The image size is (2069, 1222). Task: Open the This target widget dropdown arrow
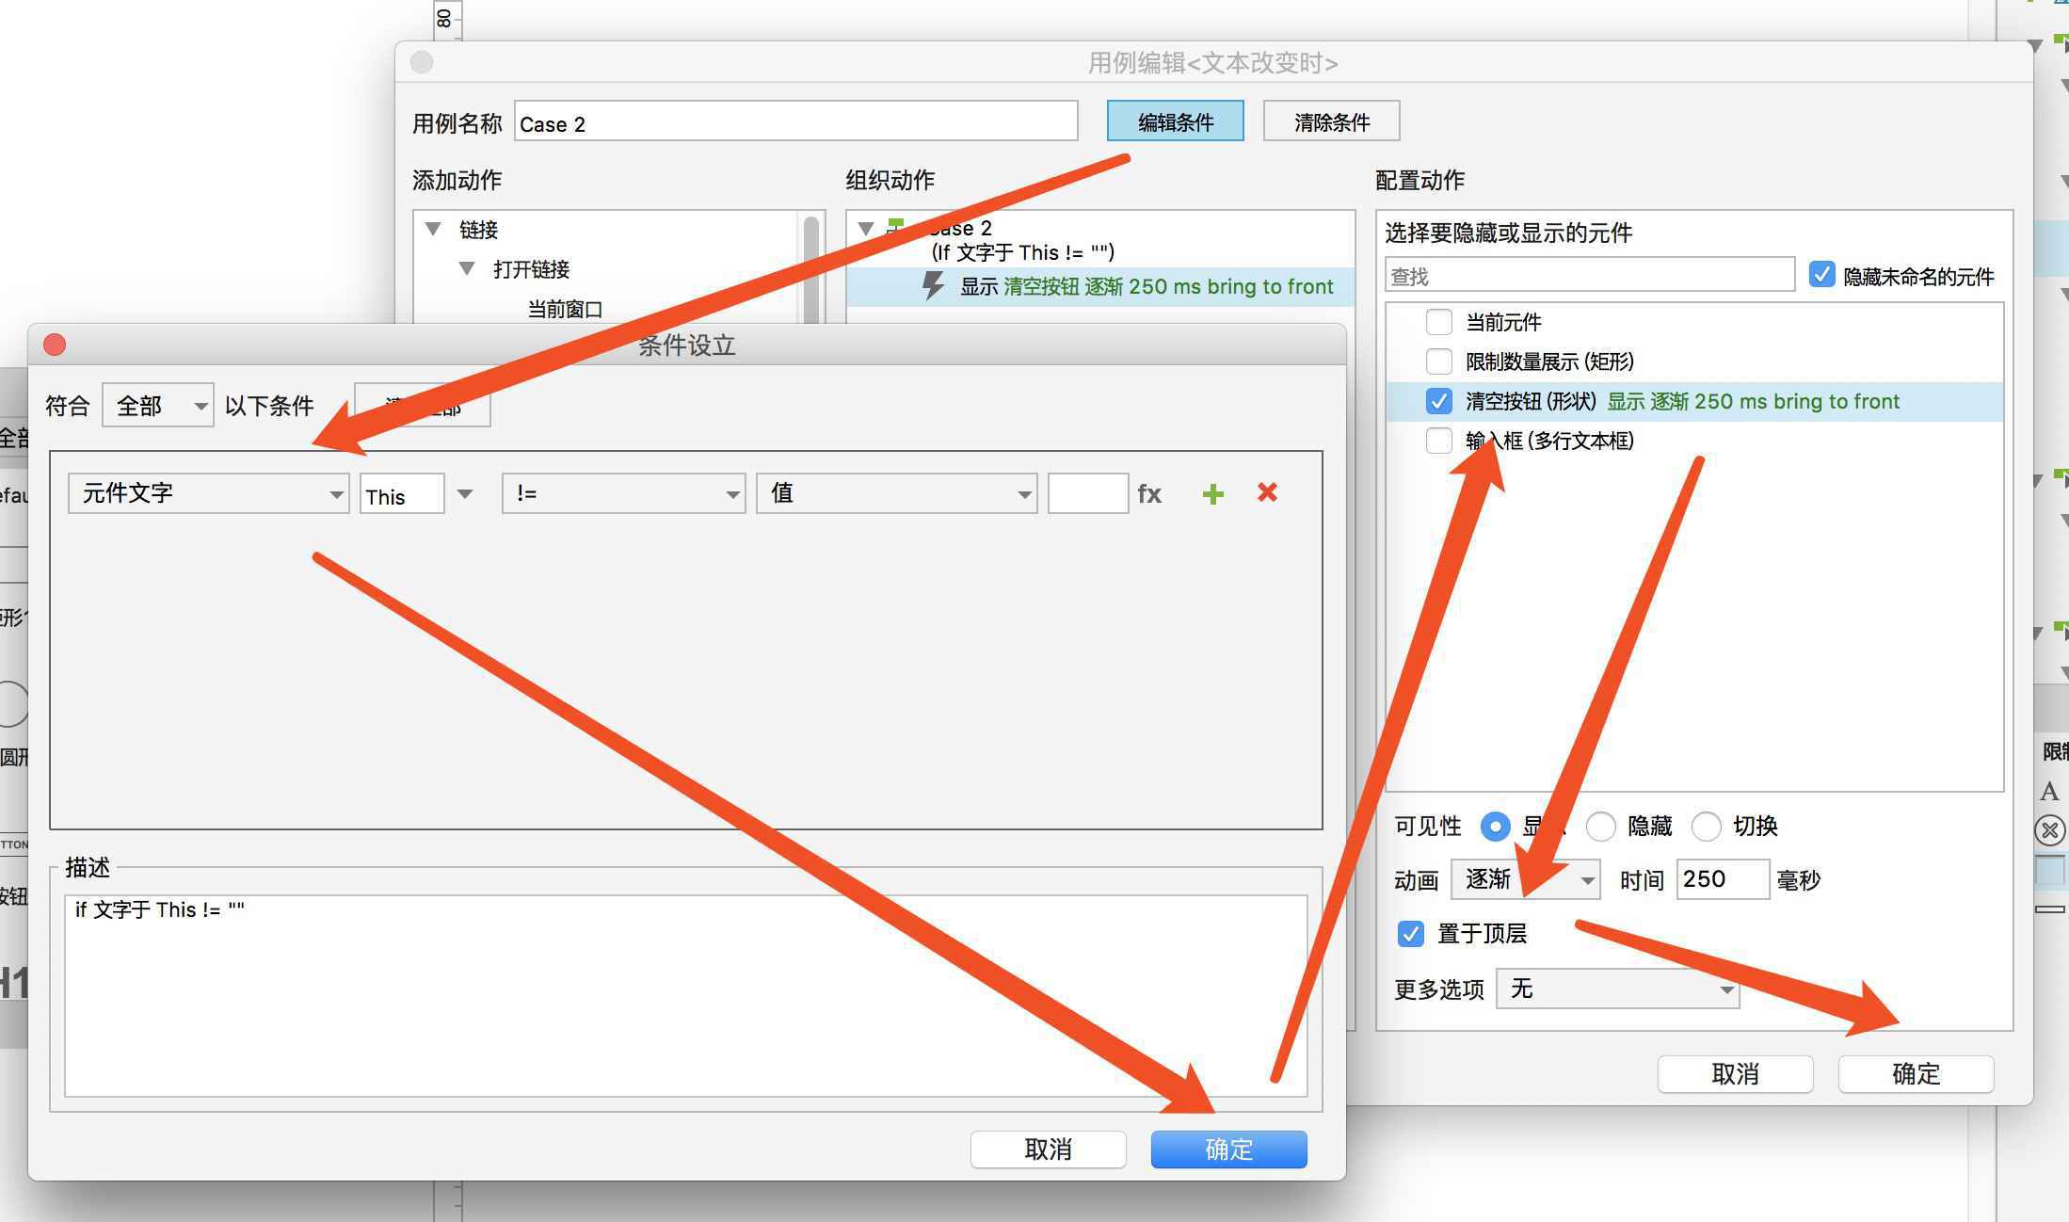click(x=464, y=493)
